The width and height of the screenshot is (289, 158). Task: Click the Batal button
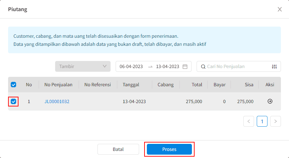(x=118, y=149)
